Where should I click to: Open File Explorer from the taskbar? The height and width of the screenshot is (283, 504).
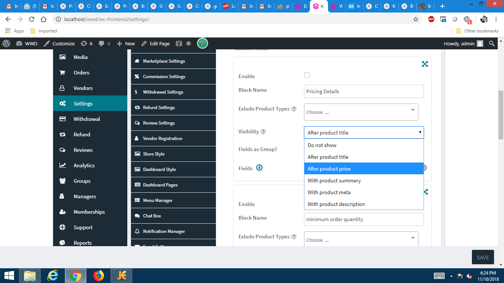click(30, 276)
